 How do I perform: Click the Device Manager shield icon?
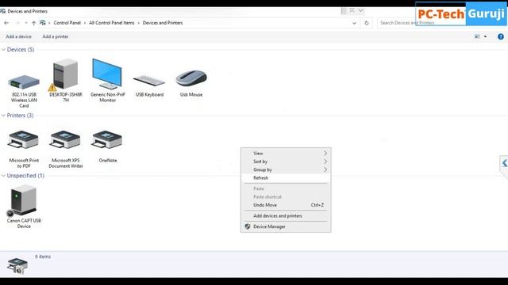coord(248,226)
